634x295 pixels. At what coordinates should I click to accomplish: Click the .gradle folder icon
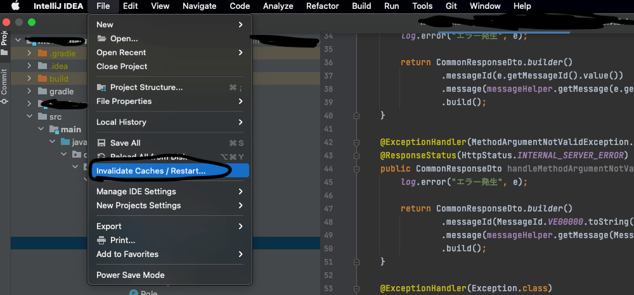[42, 54]
